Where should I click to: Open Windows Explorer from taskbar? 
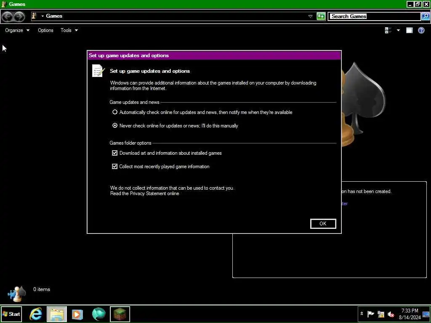pyautogui.click(x=57, y=314)
